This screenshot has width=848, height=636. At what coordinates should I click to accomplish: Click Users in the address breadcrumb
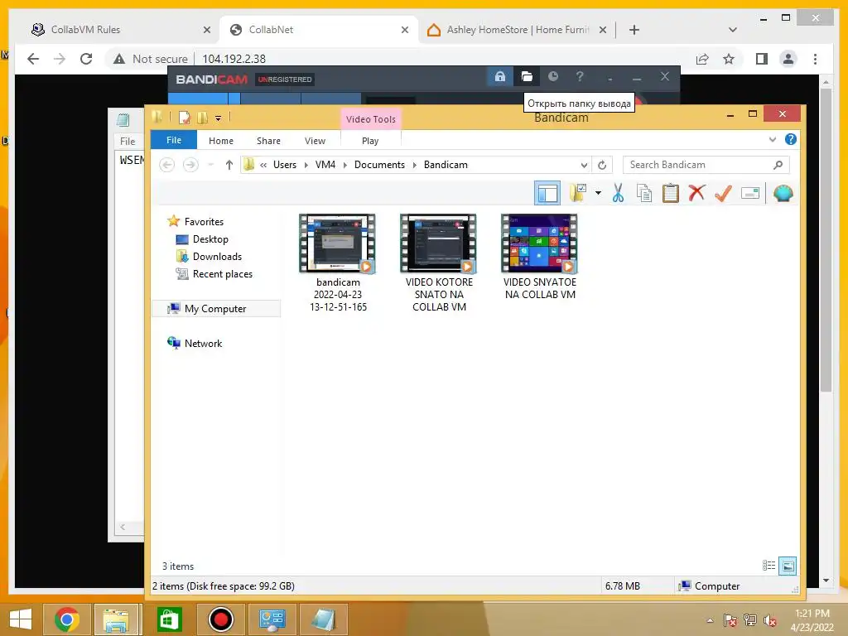[x=285, y=165]
